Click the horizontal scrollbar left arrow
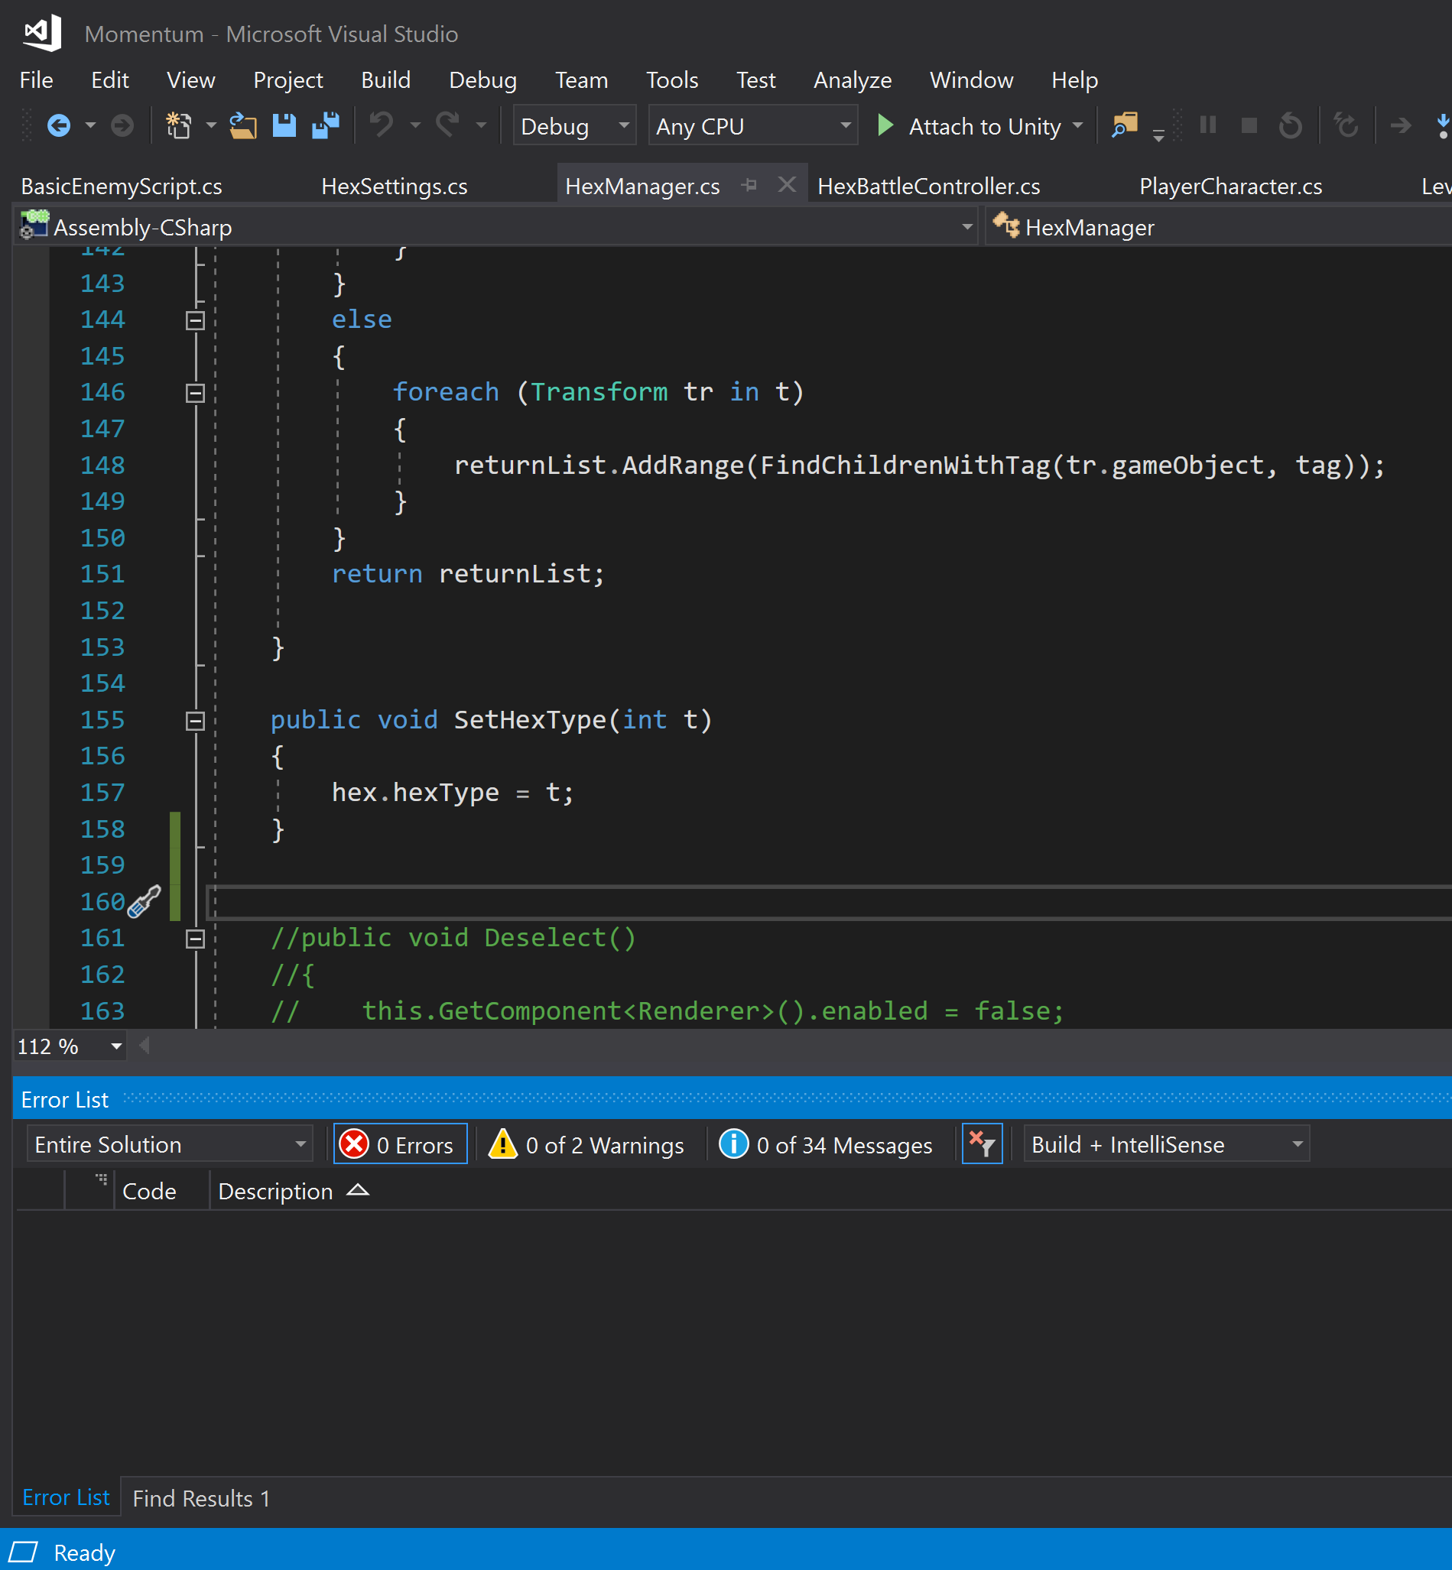This screenshot has width=1452, height=1570. coord(145,1046)
